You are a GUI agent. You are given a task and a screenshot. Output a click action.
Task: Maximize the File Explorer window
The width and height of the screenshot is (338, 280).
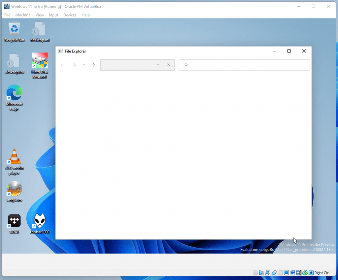[289, 51]
